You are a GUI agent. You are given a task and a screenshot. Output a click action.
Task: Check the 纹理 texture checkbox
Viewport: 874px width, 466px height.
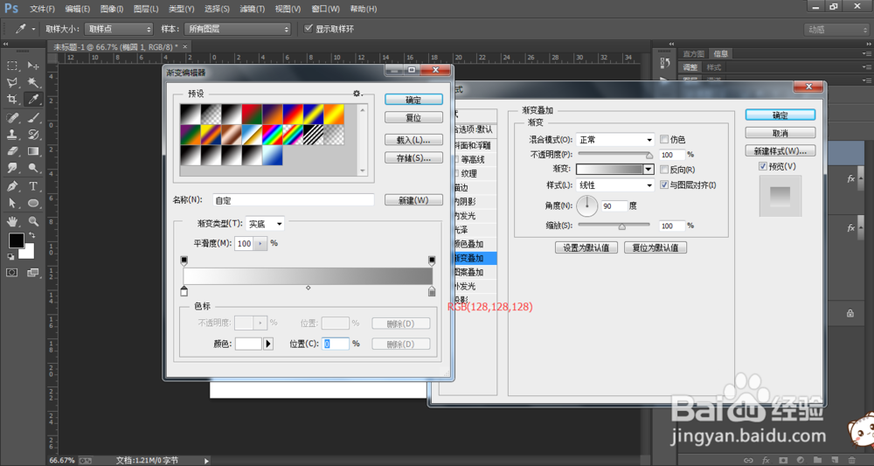456,173
